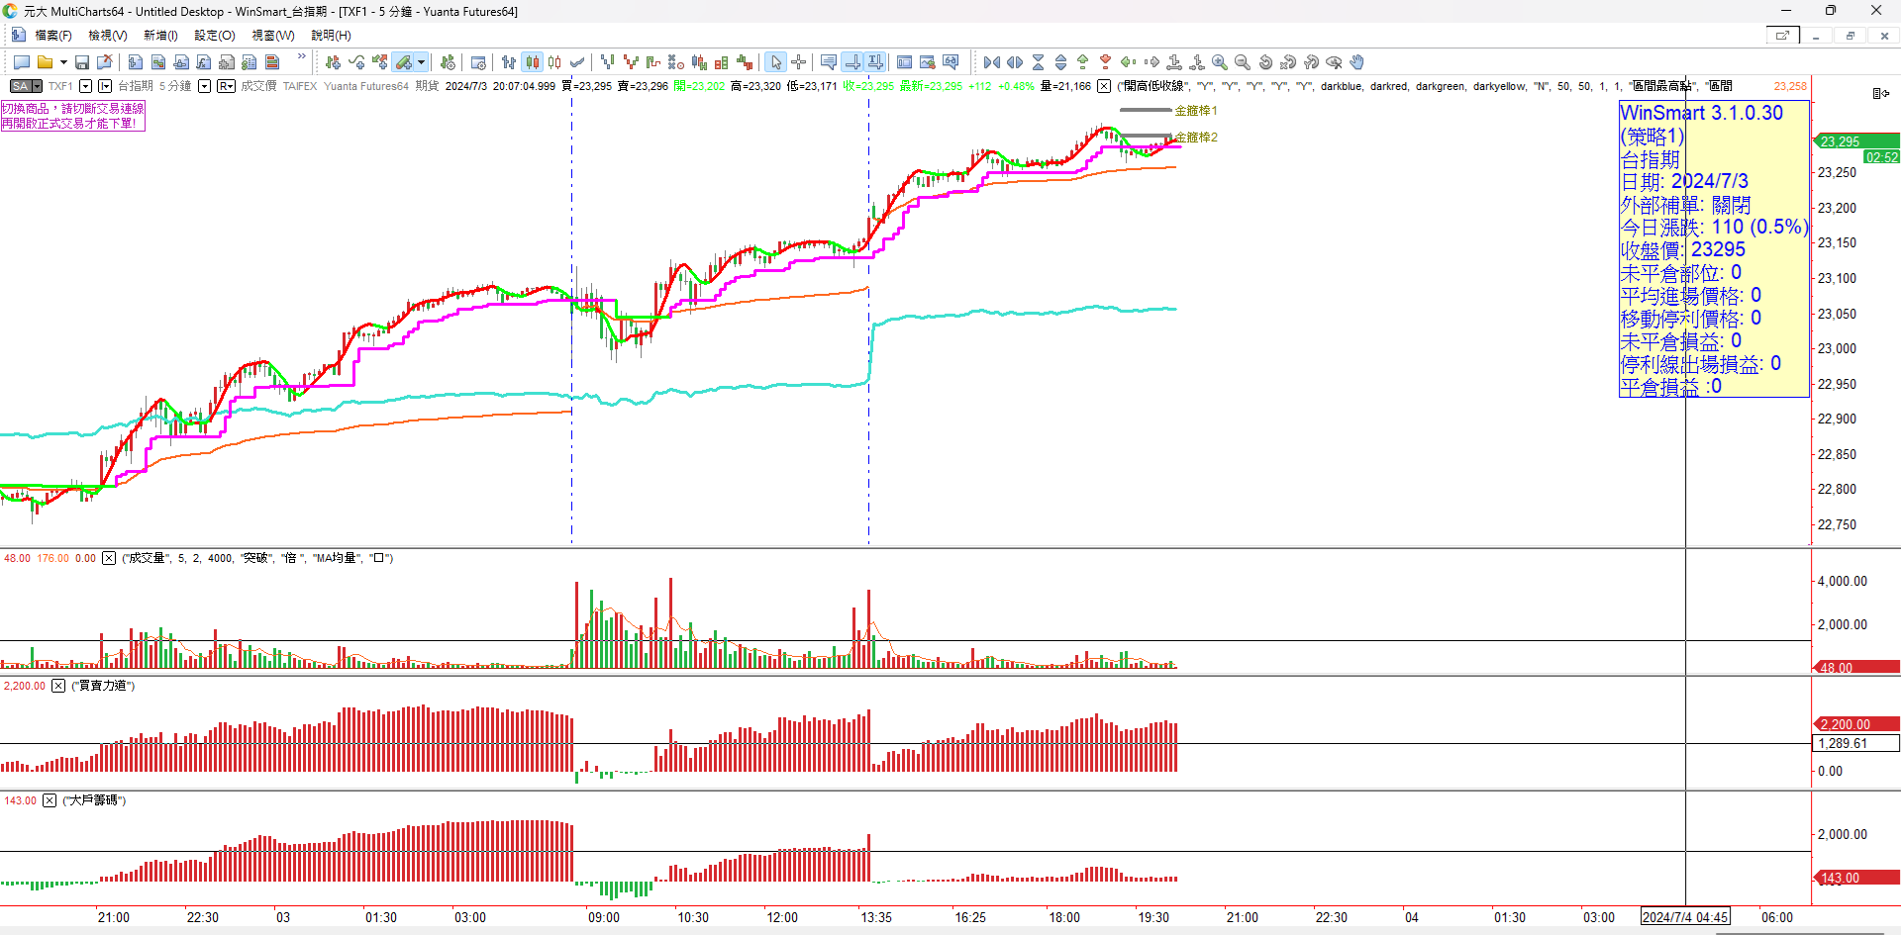Open the 新增(I) menu
This screenshot has height=935, width=1901.
click(160, 36)
